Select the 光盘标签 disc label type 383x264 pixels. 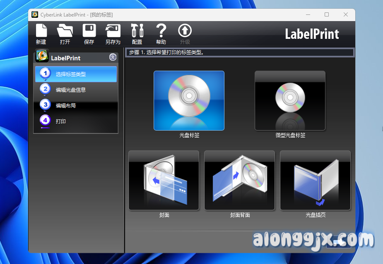[189, 100]
